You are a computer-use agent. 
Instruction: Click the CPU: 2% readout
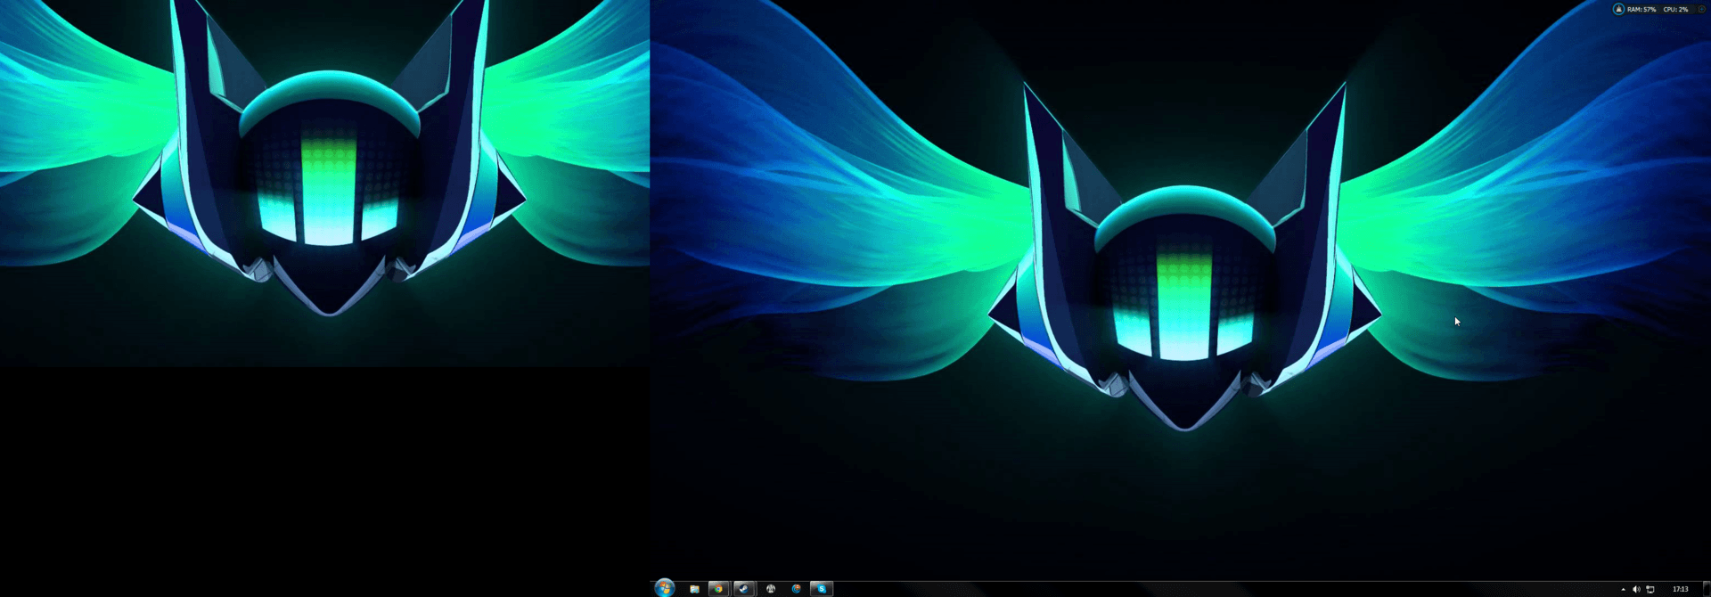(1675, 9)
